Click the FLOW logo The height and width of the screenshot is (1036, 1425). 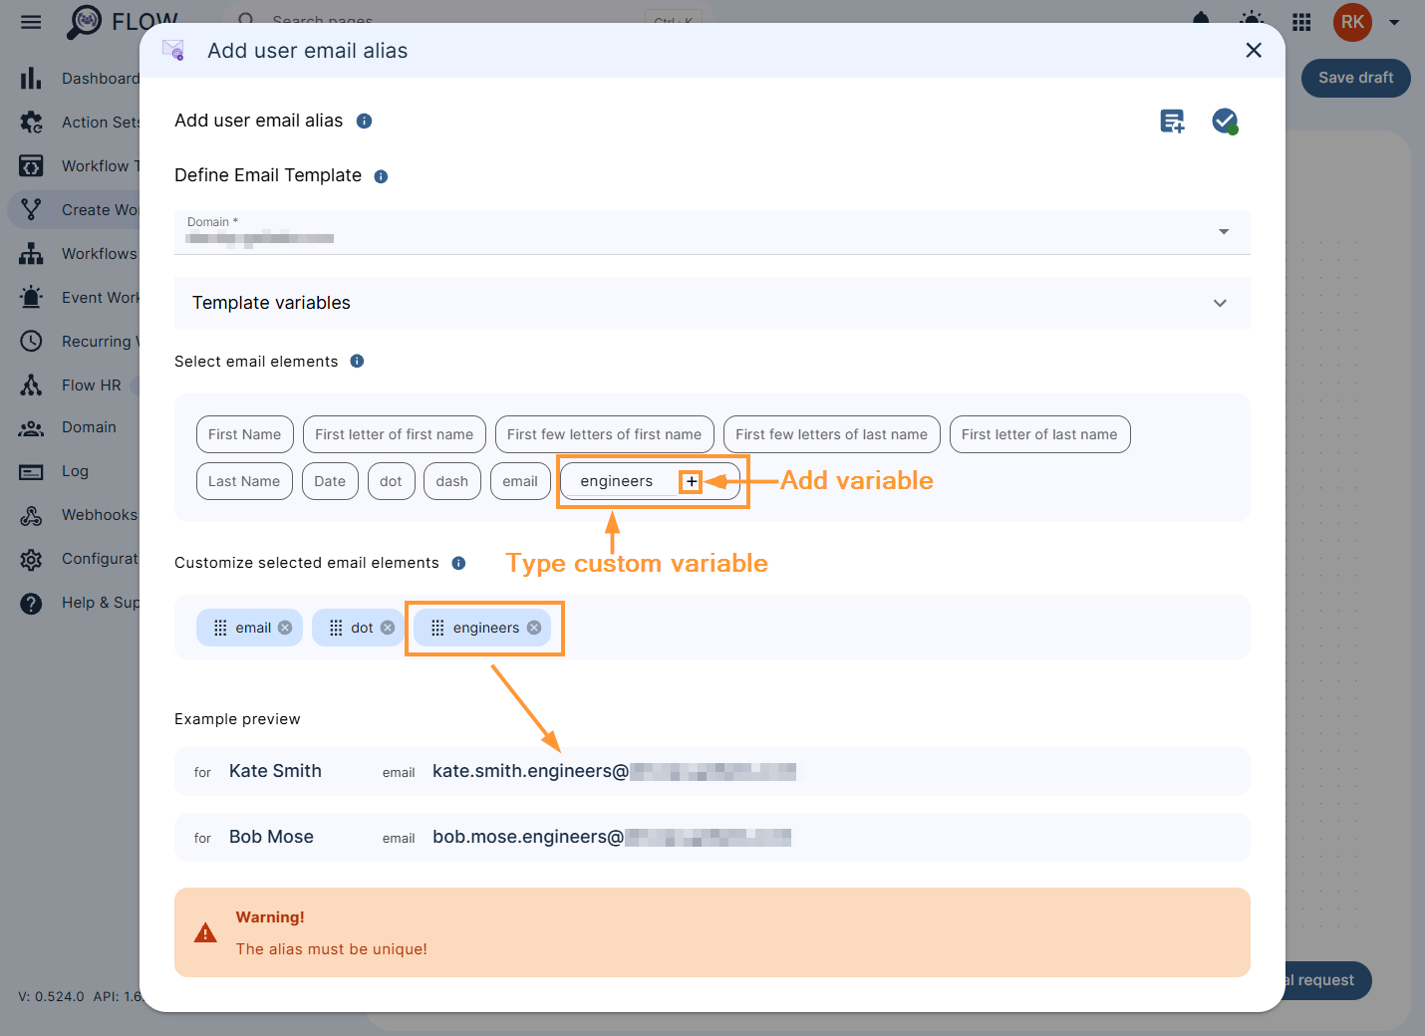pos(123,21)
